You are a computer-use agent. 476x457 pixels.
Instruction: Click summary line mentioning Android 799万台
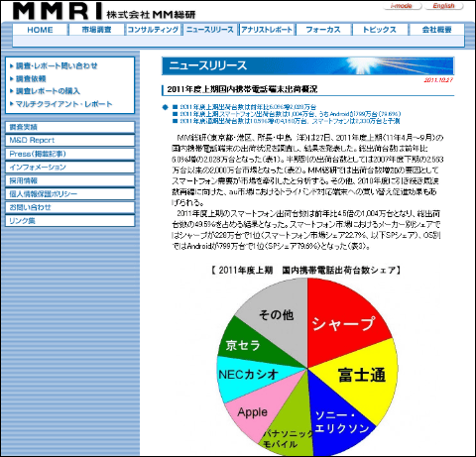(x=290, y=114)
